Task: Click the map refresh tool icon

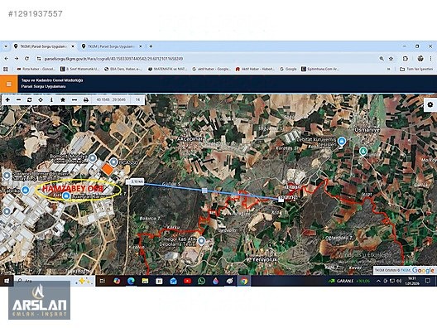Action: pyautogui.click(x=30, y=100)
